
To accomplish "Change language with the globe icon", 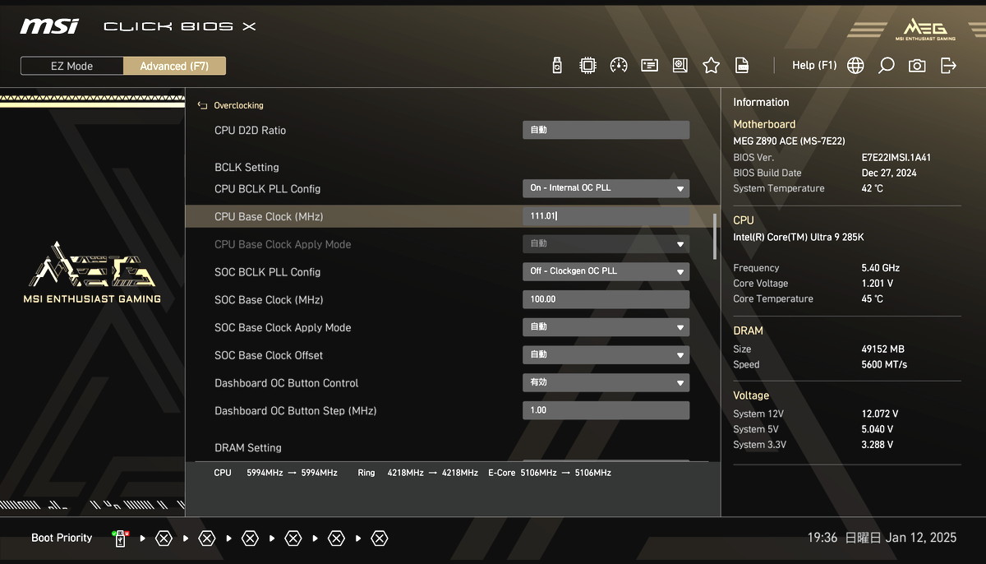I will (855, 66).
